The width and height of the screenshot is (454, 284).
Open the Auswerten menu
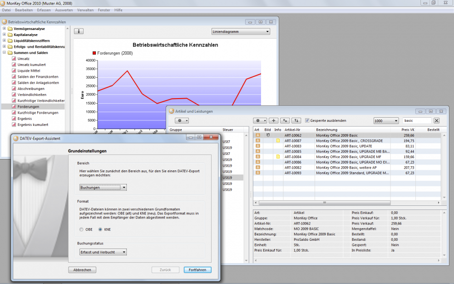click(64, 10)
